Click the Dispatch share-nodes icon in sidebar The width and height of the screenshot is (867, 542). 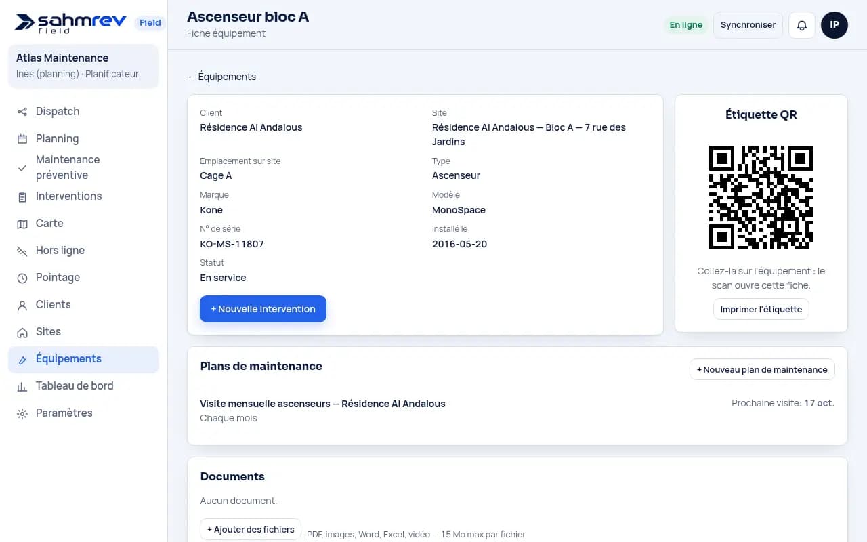pos(22,112)
